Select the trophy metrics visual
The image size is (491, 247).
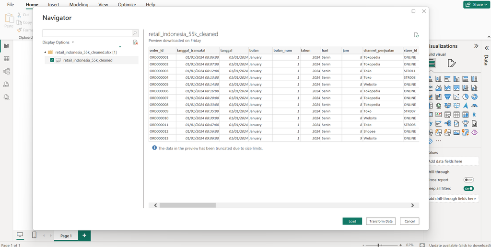(465, 123)
